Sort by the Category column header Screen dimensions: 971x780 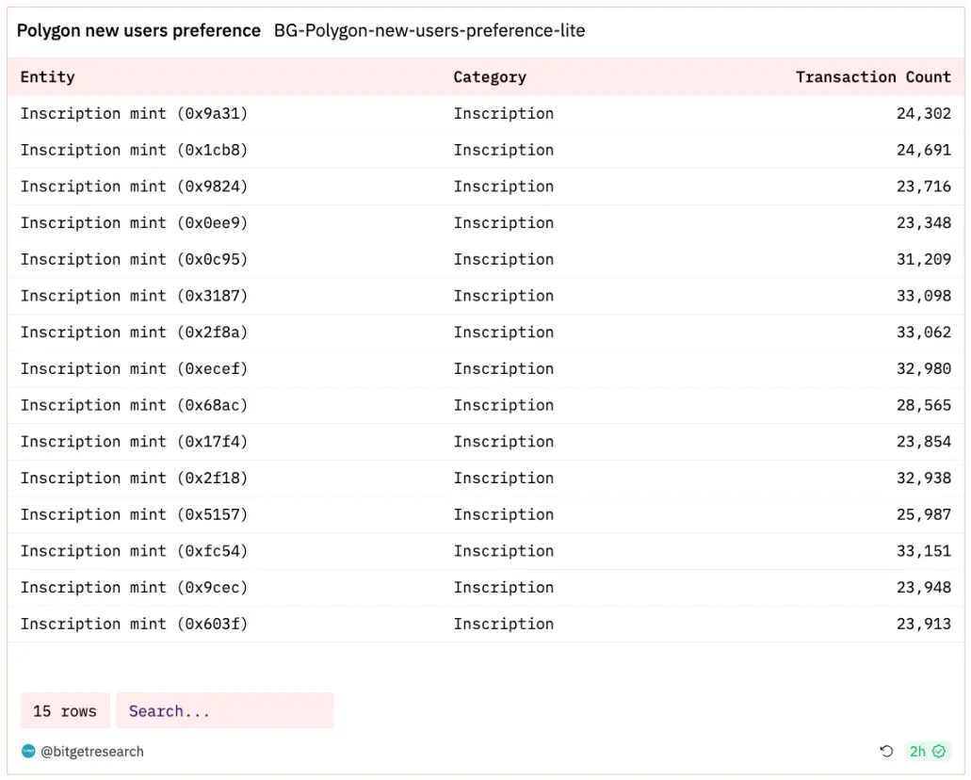click(x=490, y=77)
